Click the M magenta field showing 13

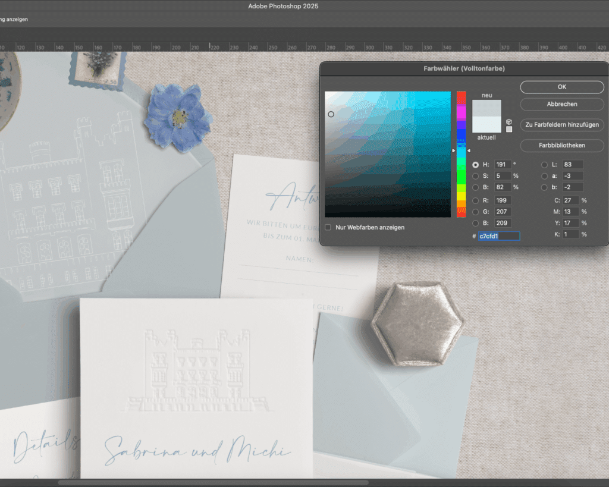click(570, 212)
